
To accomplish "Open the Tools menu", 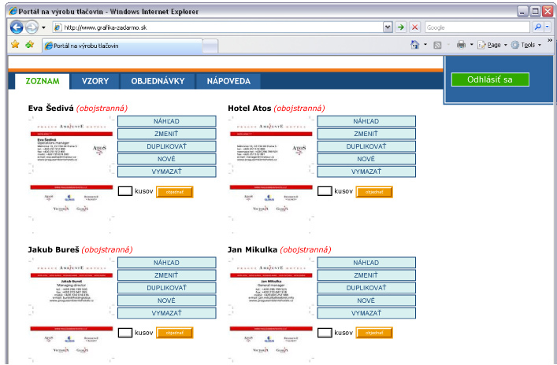I will pos(525,45).
